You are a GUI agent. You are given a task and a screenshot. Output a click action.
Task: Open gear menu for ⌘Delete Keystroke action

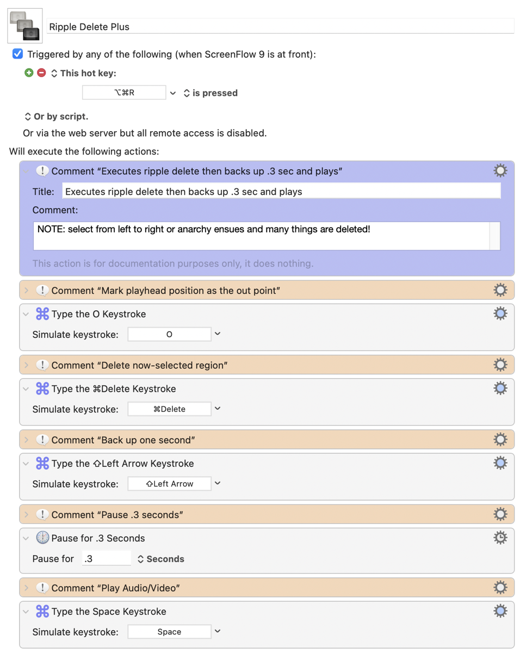[500, 388]
